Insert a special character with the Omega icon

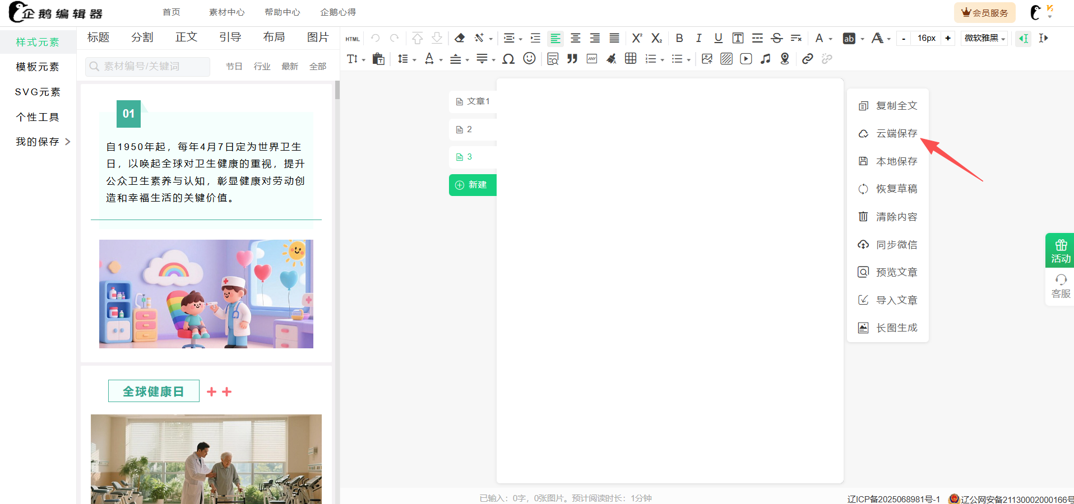point(508,59)
